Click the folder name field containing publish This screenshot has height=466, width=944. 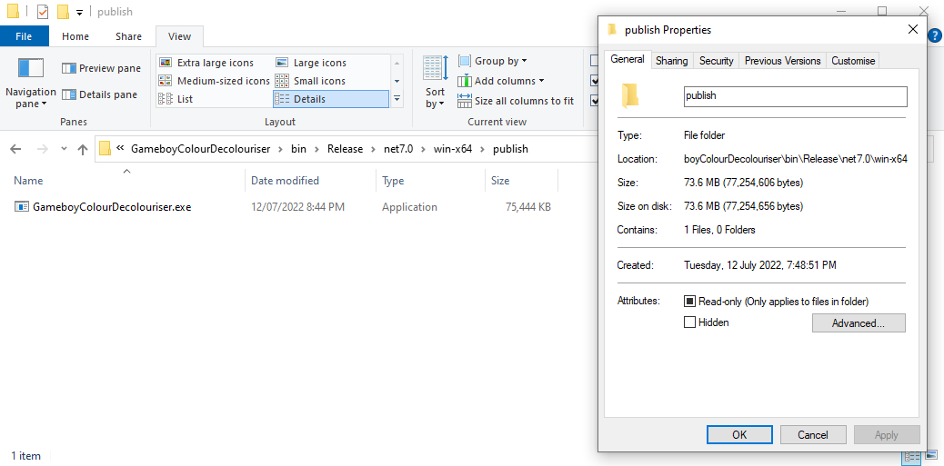(x=795, y=96)
